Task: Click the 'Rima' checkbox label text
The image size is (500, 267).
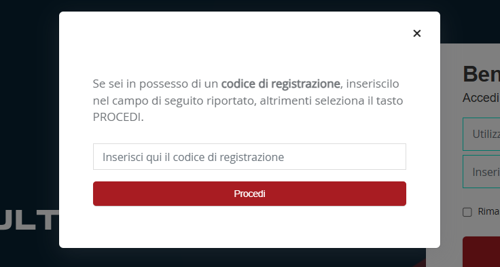Action: click(x=489, y=211)
